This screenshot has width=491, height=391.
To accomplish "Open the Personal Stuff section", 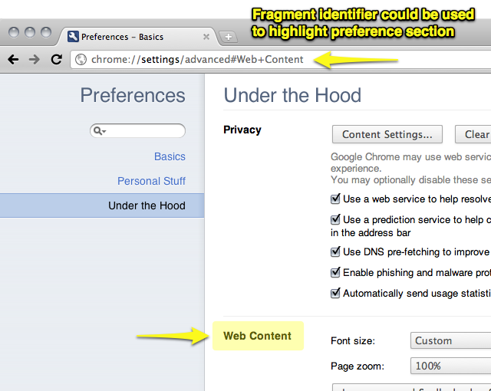I will pos(151,181).
